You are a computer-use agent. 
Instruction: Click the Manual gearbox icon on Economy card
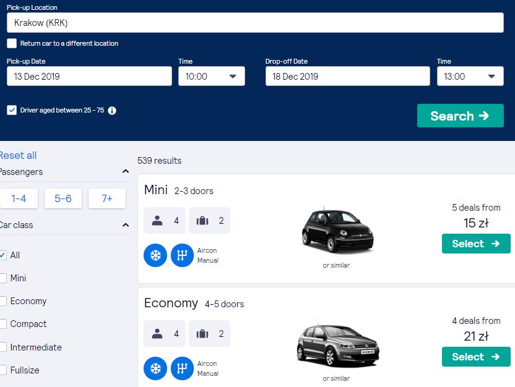point(182,368)
